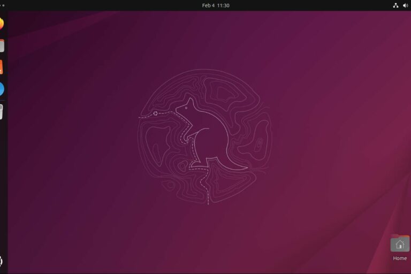Click Show Apps Ubuntu logo button
Viewport: 411px width, 274px height.
pos(2,261)
